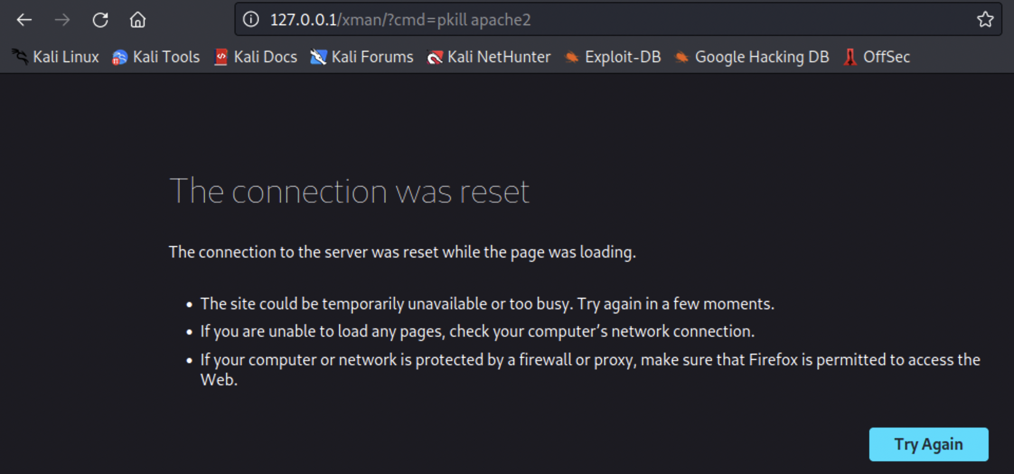The width and height of the screenshot is (1014, 474).
Task: Click the bullet about site temporarily unavailable
Action: tap(487, 304)
